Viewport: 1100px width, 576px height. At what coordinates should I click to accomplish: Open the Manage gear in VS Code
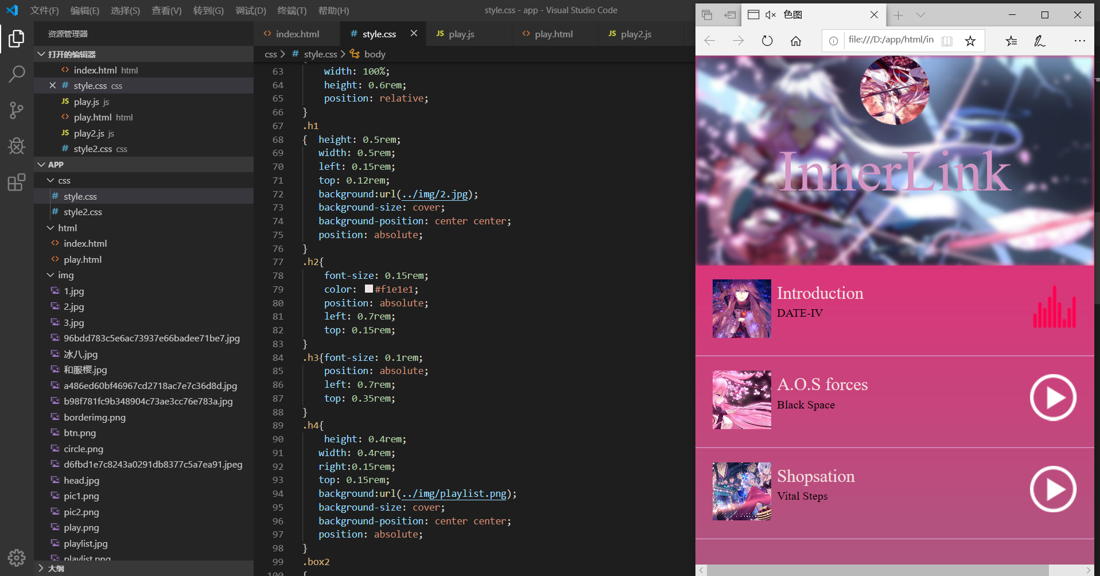[17, 557]
